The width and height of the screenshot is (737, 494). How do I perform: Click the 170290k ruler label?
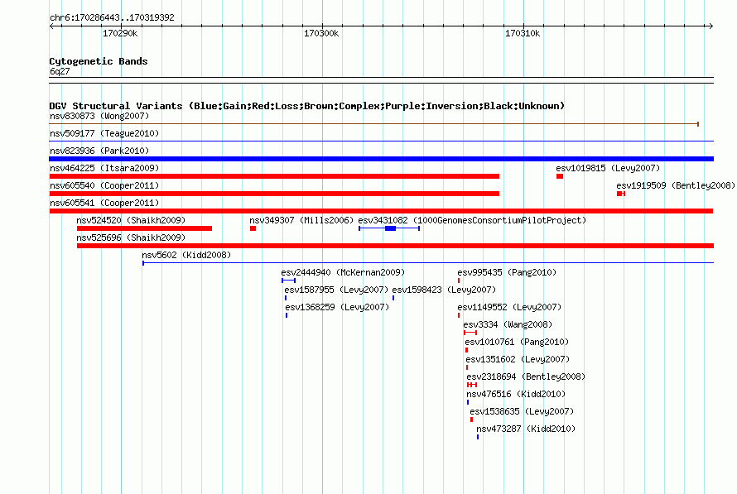click(120, 33)
